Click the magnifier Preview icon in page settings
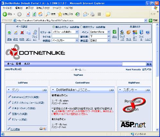 tap(35, 32)
